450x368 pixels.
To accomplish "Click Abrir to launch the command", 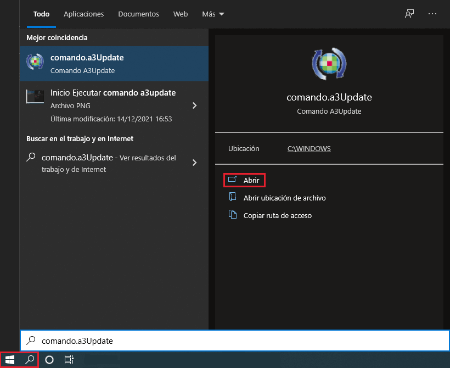I will [x=245, y=180].
